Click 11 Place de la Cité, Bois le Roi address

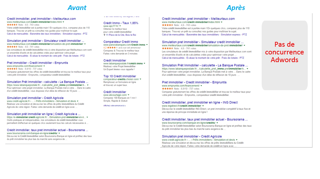coord(121,35)
